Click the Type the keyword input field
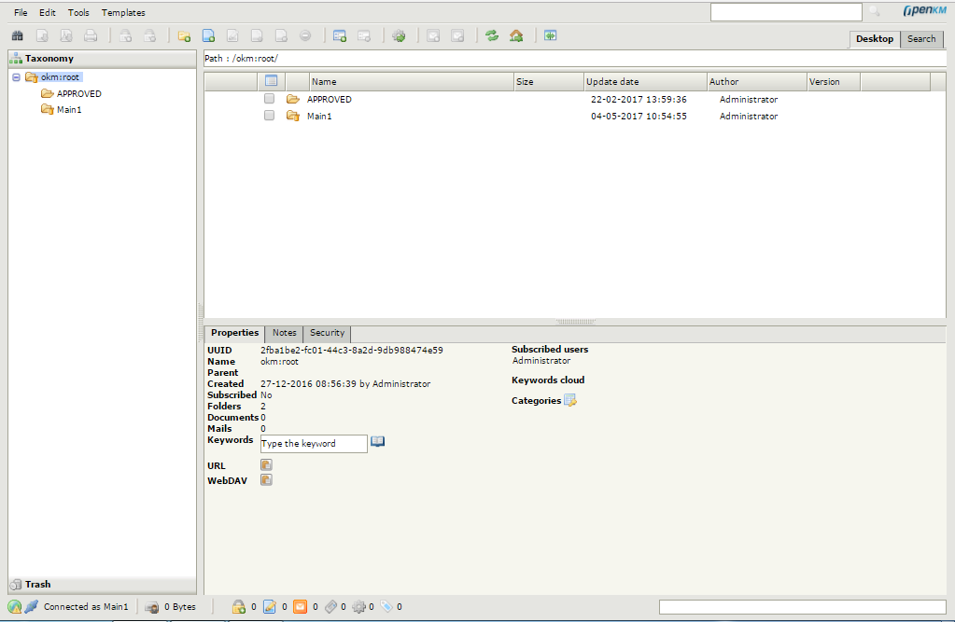 click(x=314, y=444)
